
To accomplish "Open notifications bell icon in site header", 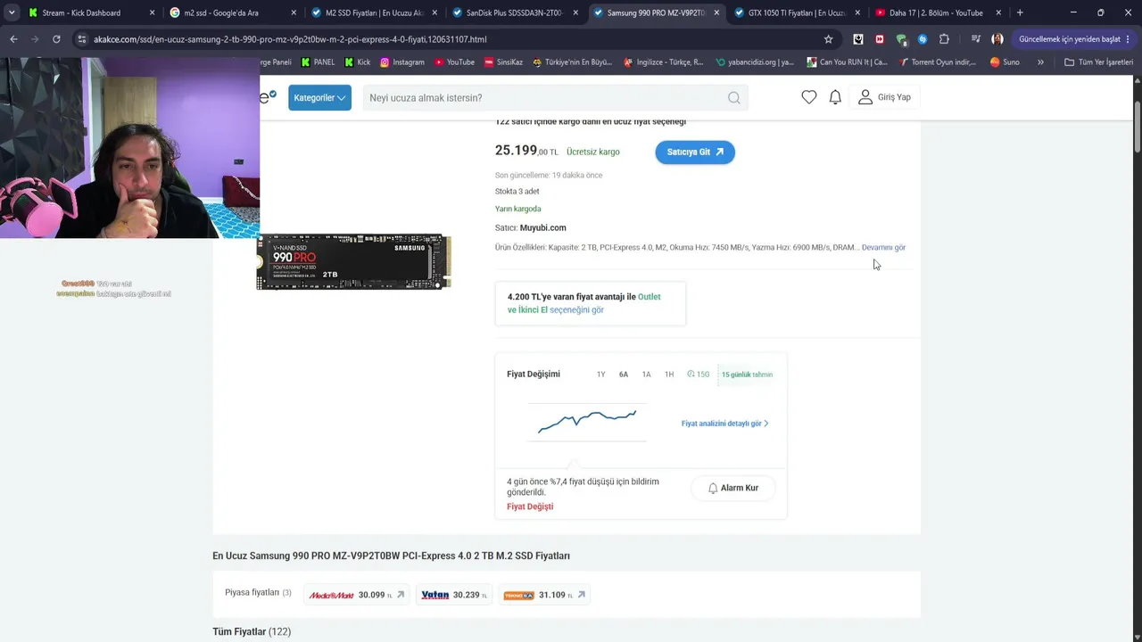I will 835,97.
